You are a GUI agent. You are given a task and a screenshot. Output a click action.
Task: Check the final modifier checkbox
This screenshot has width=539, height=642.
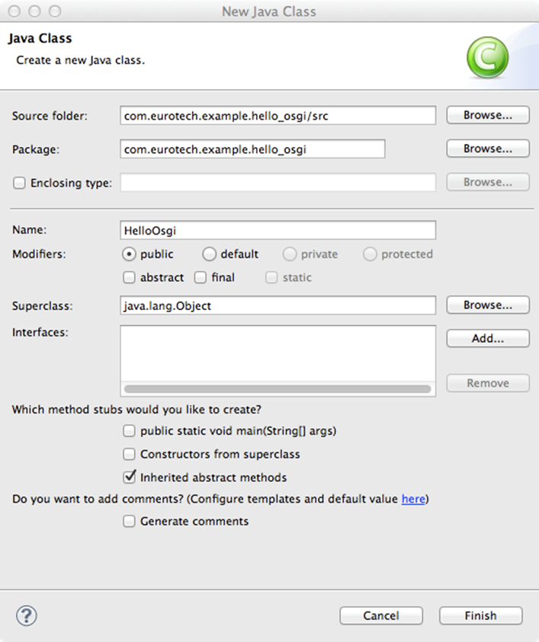(201, 278)
